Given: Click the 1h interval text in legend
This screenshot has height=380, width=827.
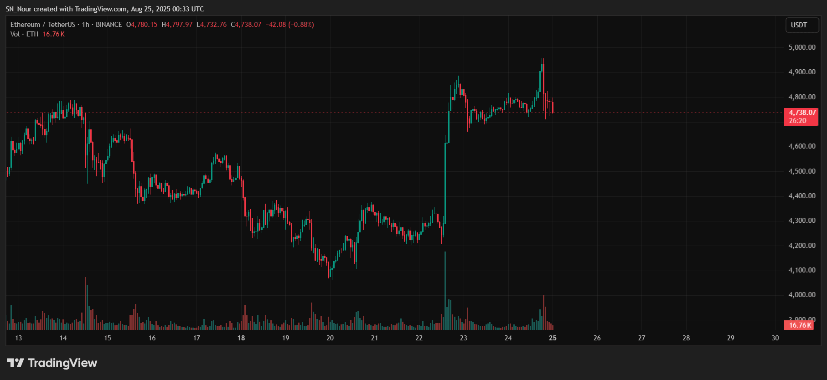Looking at the screenshot, I should tap(86, 25).
